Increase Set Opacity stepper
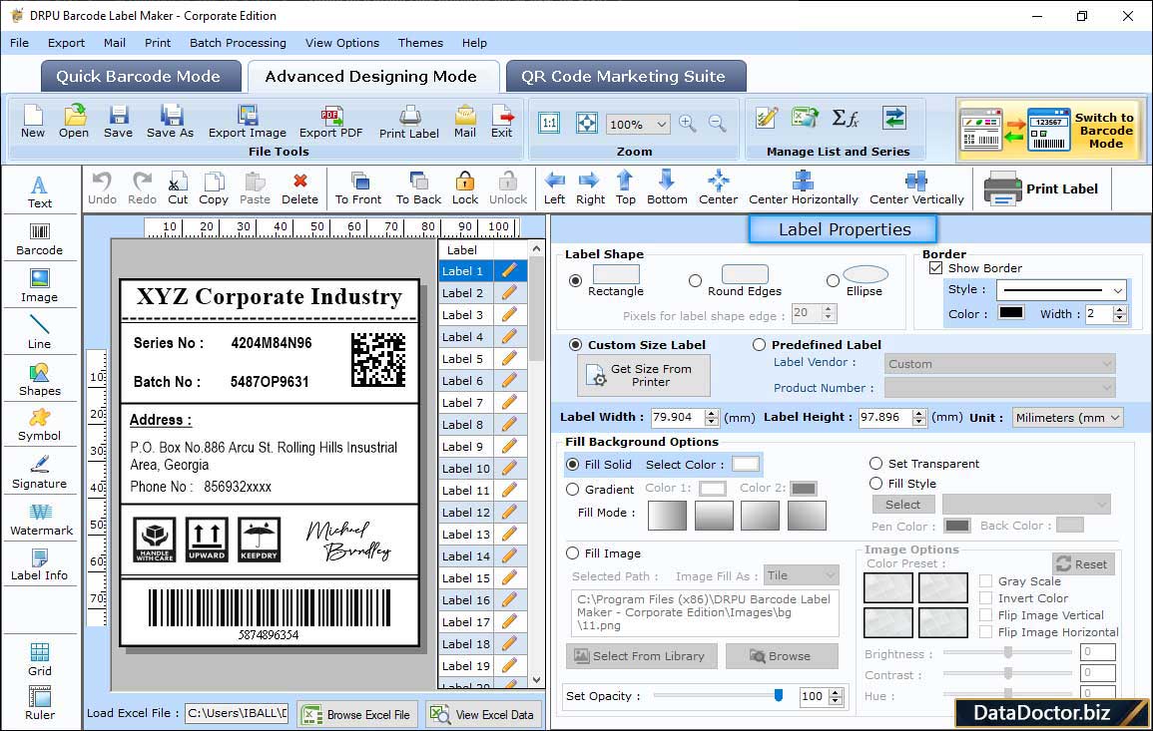The height and width of the screenshot is (731, 1153). click(x=836, y=692)
